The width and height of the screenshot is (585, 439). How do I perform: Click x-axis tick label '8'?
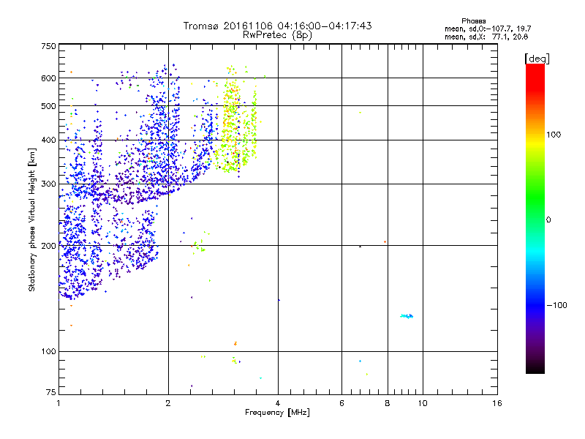point(388,403)
